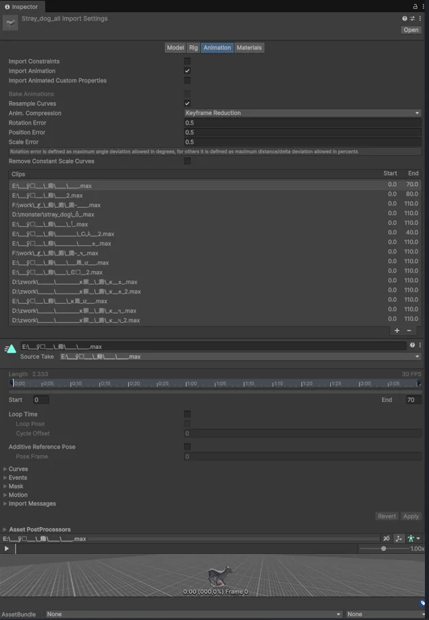This screenshot has width=429, height=620.
Task: Play the animation preview
Action: tap(7, 548)
